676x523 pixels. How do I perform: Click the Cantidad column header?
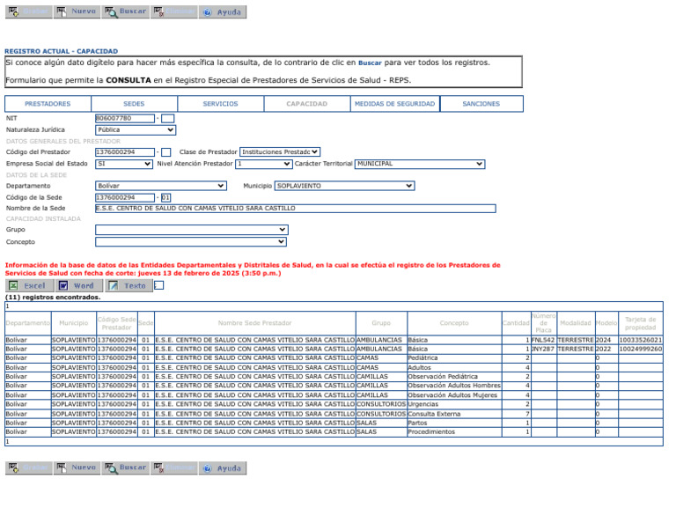tap(516, 323)
